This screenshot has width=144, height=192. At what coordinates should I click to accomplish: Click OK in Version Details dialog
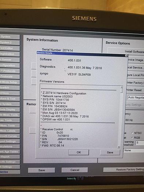(x=79, y=153)
